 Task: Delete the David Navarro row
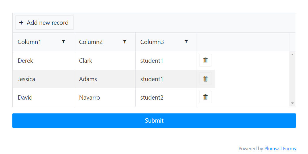tap(205, 97)
